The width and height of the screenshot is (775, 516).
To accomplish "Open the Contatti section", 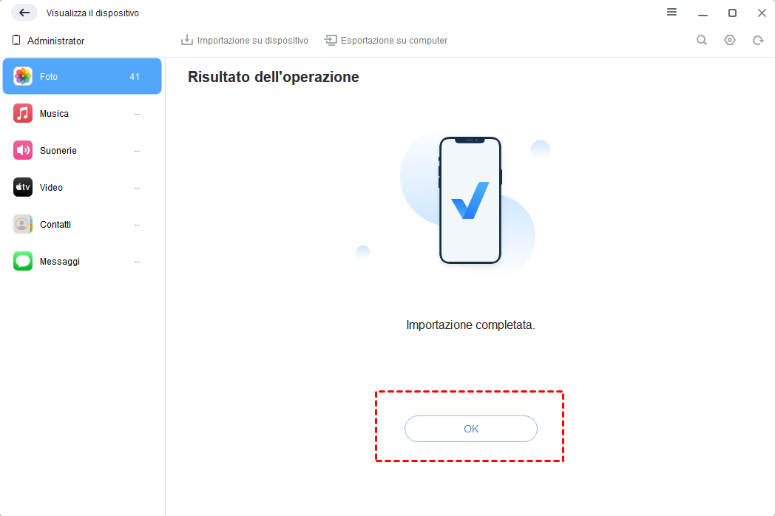I will (x=82, y=225).
